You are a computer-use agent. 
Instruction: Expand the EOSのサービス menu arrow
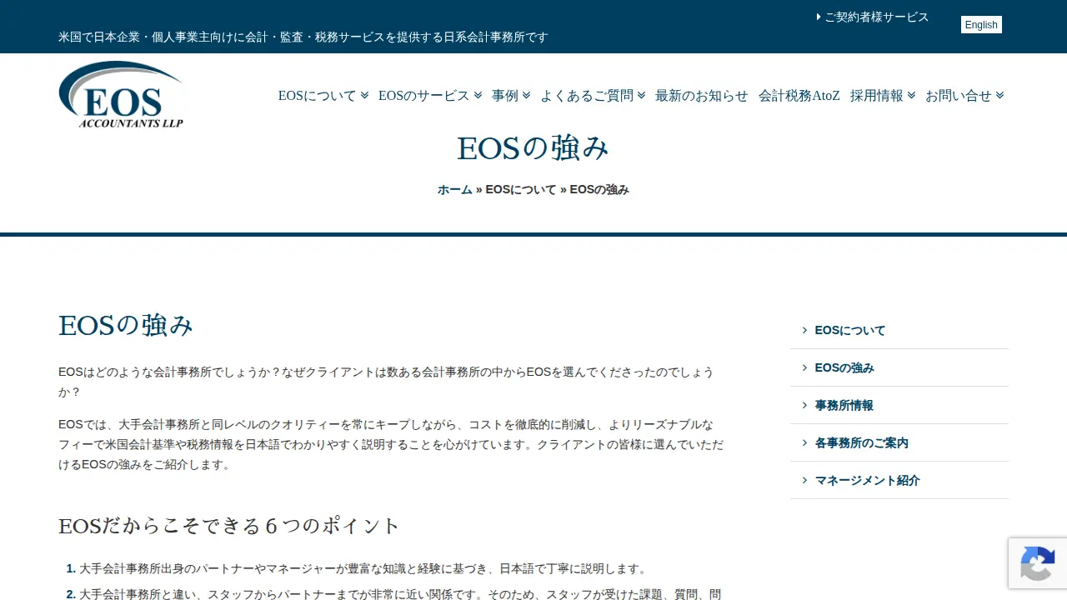click(x=478, y=95)
